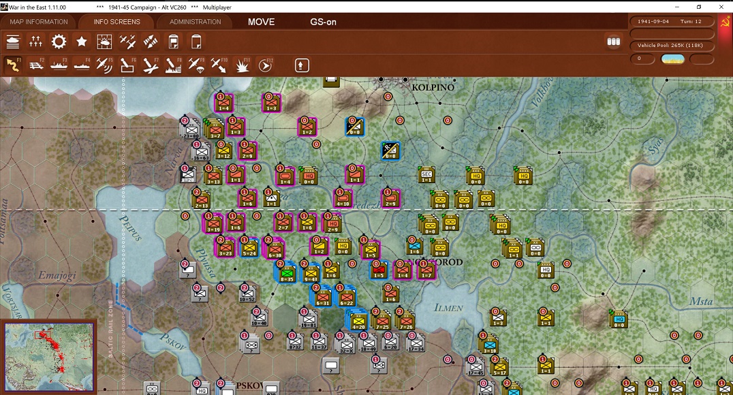Select the German 10=52 unit
Image resolution: width=733 pixels, height=395 pixels.
(x=248, y=294)
